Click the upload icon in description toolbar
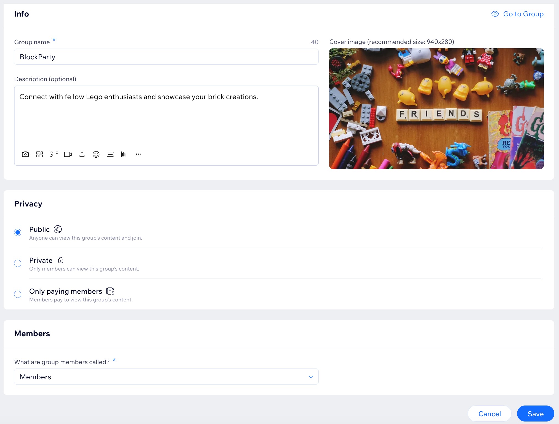This screenshot has width=559, height=424. point(82,154)
